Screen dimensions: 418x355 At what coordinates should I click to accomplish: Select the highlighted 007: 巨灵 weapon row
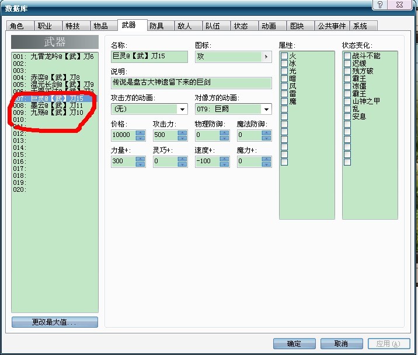click(x=55, y=99)
